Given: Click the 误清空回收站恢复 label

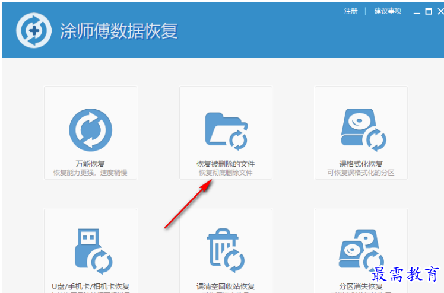Looking at the screenshot, I should pos(226,286).
